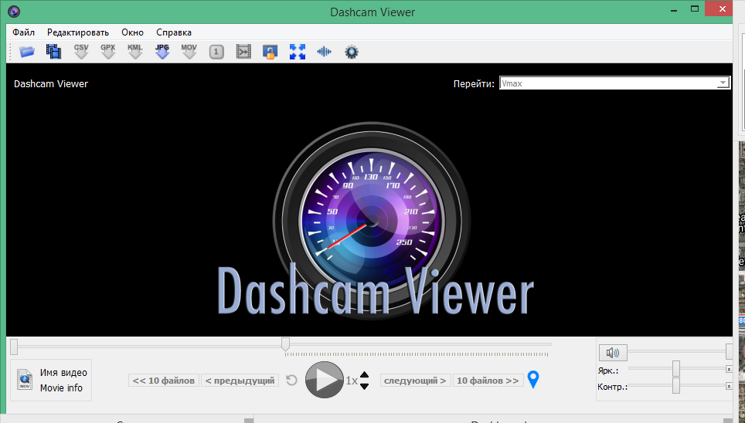This screenshot has height=423, width=745.
Task: Open the Справка menu
Action: [174, 32]
